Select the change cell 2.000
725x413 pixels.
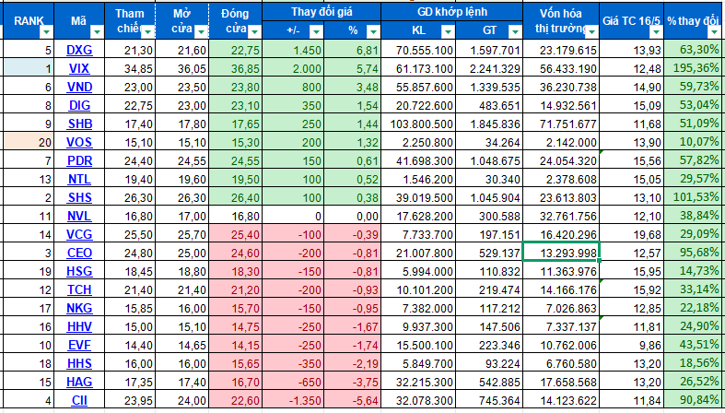[x=293, y=68]
